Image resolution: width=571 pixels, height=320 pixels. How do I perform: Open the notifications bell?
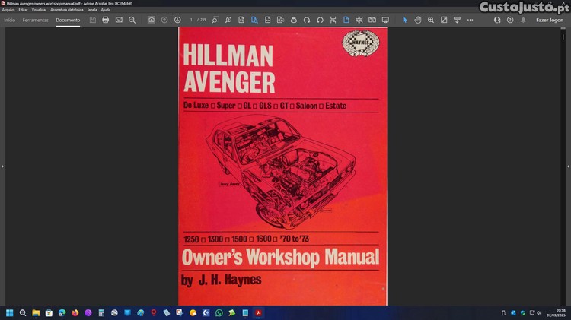523,20
